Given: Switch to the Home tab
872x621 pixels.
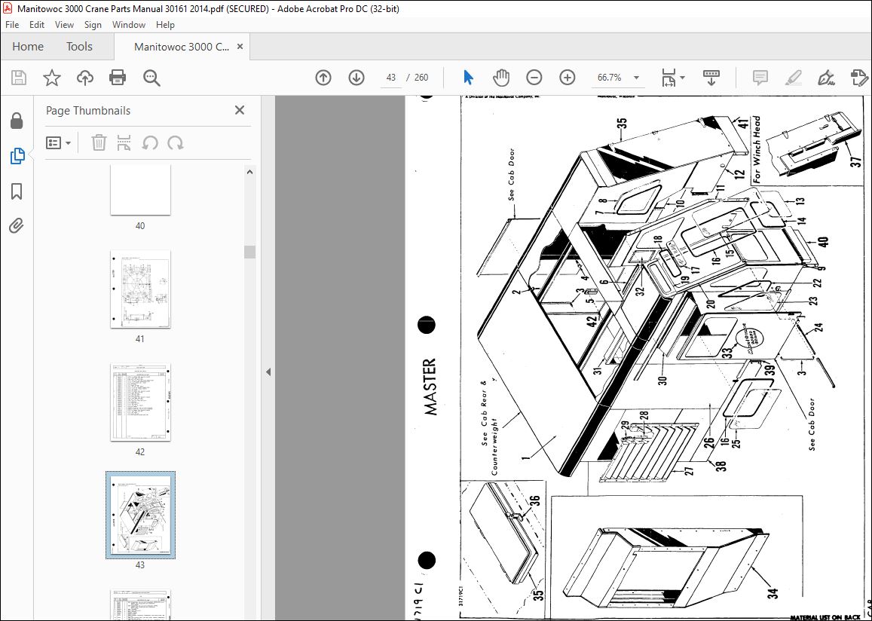Looking at the screenshot, I should pyautogui.click(x=28, y=47).
